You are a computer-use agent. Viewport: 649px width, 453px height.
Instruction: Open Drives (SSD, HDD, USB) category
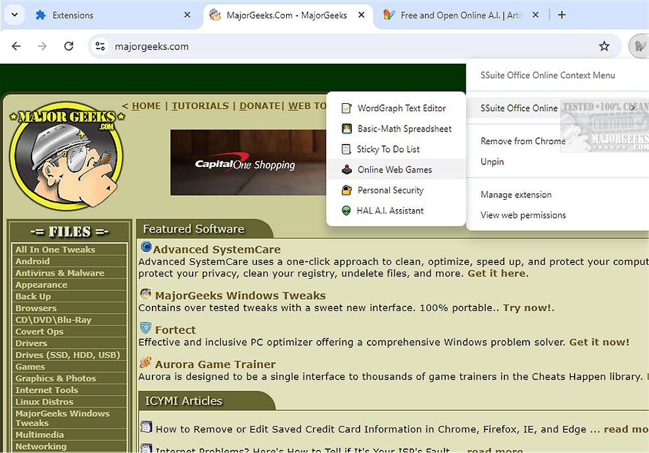(68, 355)
